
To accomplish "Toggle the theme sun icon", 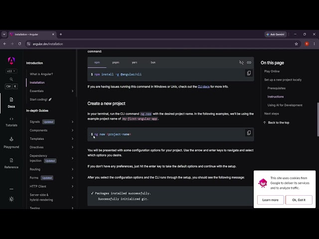I will pyautogui.click(x=11, y=199).
